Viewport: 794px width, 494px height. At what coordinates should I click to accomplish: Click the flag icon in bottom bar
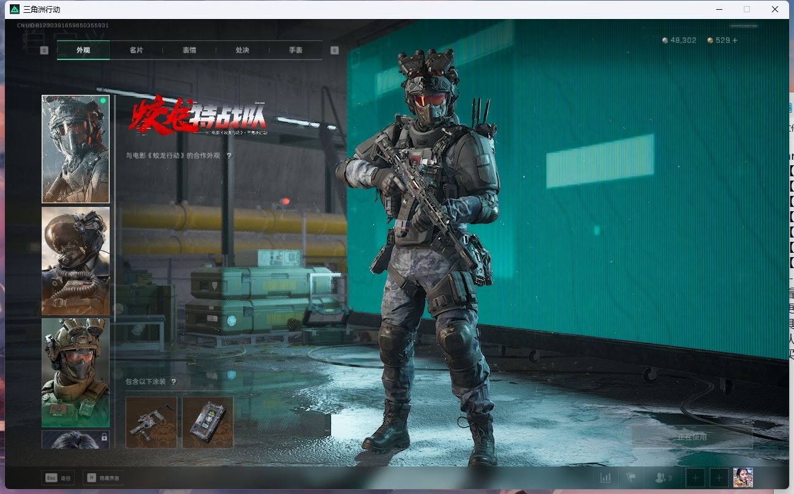(x=631, y=477)
